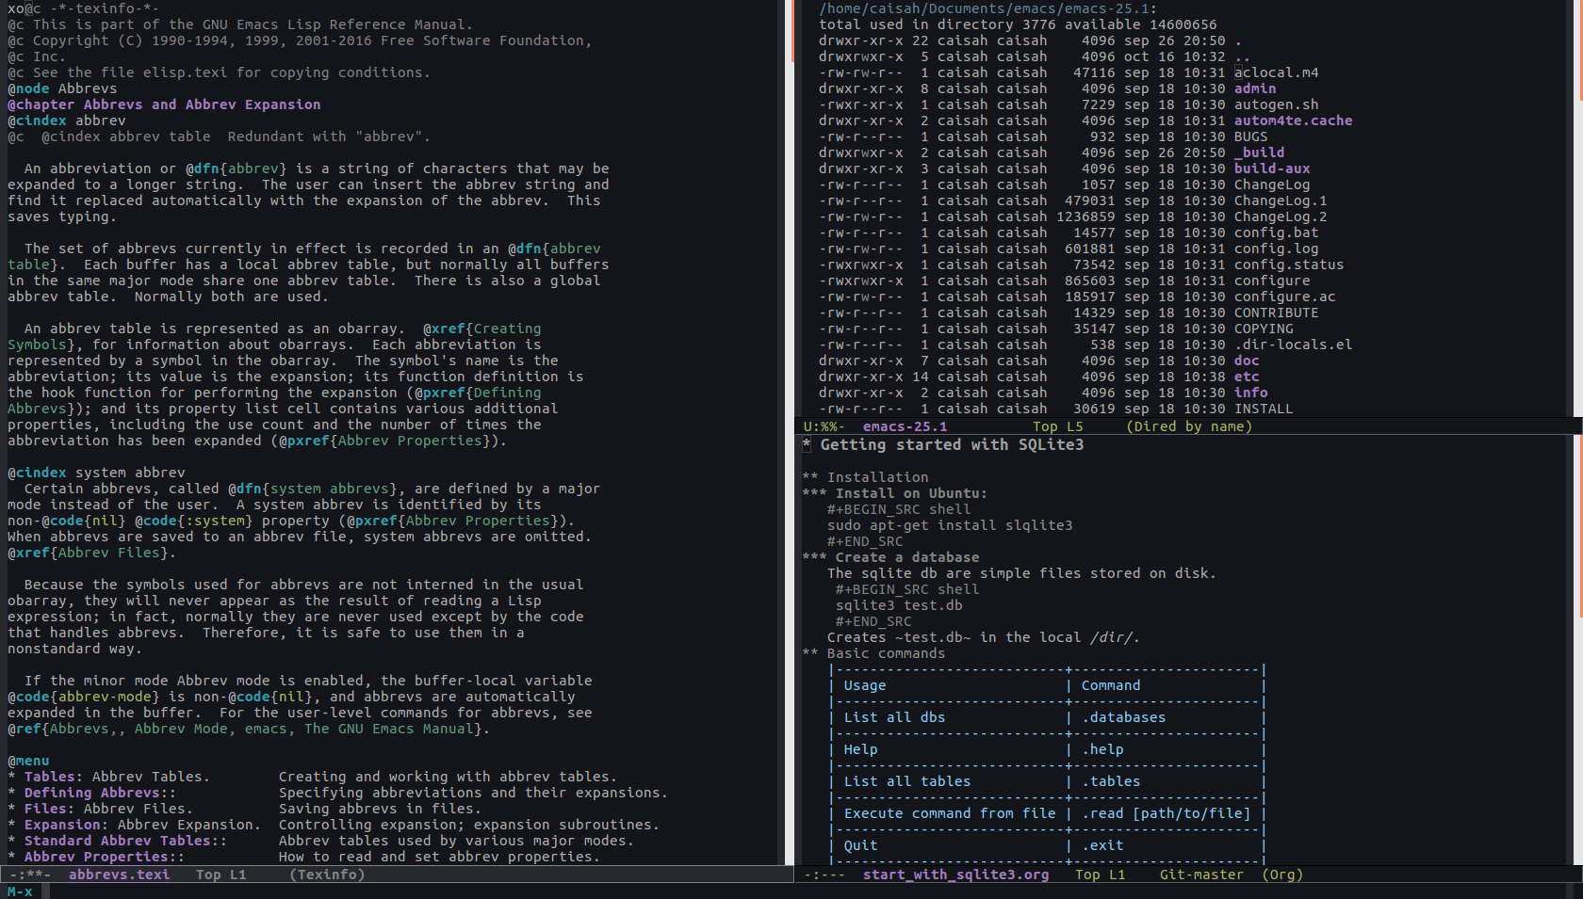Open the _build directory entry
Screen dimensions: 1583x899
coord(1260,153)
